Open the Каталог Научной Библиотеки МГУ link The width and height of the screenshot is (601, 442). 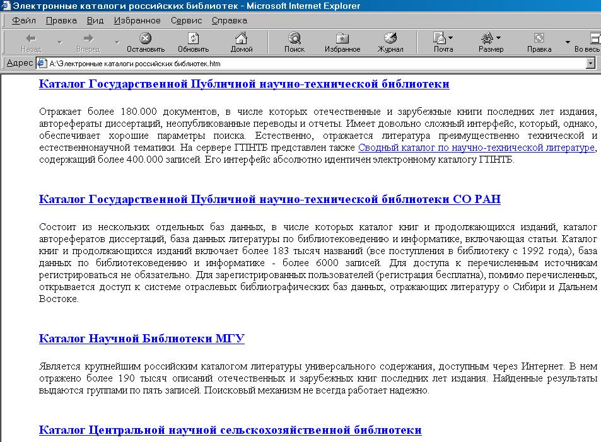tap(141, 339)
